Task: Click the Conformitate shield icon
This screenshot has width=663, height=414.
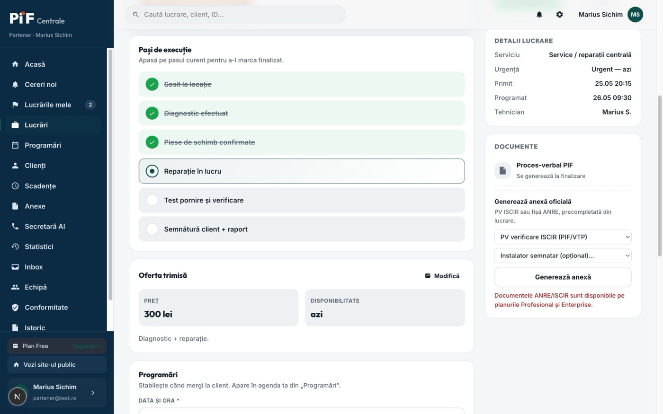Action: [x=15, y=307]
